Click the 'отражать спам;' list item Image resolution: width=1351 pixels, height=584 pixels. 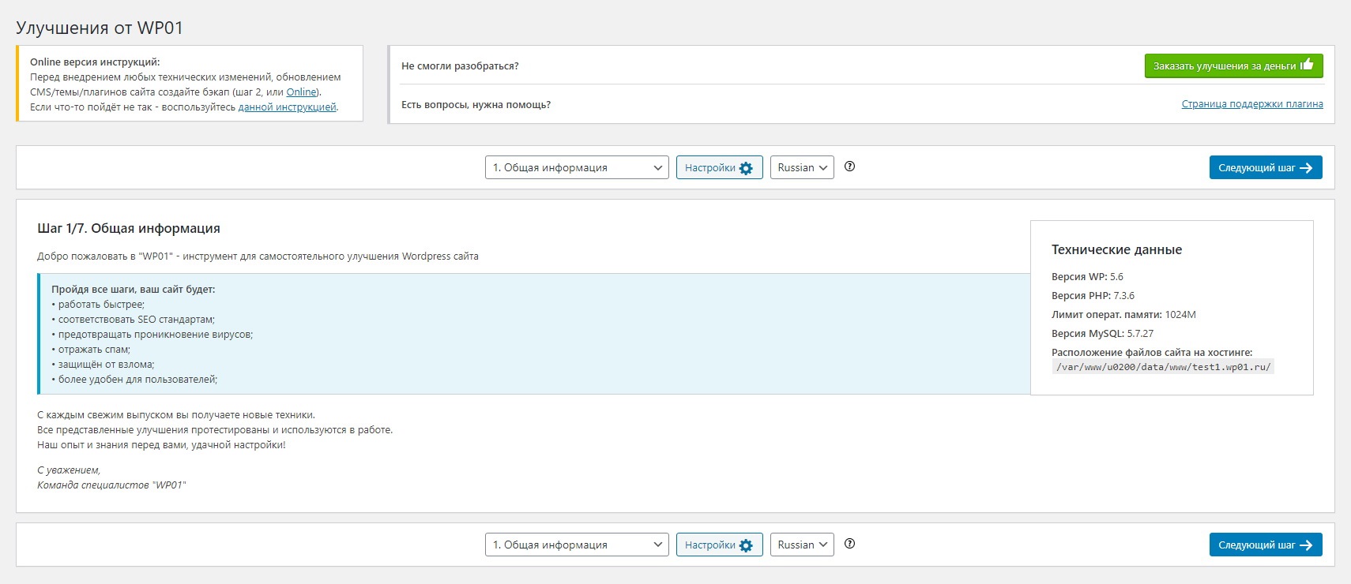[91, 350]
